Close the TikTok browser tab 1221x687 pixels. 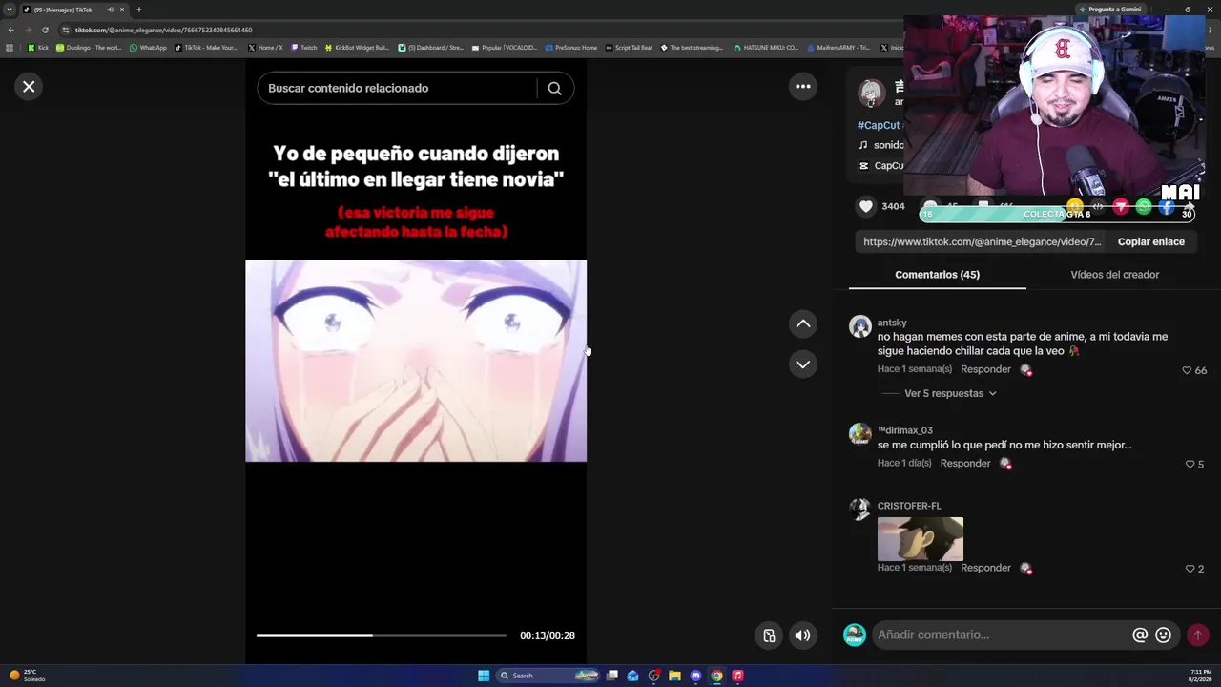(x=122, y=10)
